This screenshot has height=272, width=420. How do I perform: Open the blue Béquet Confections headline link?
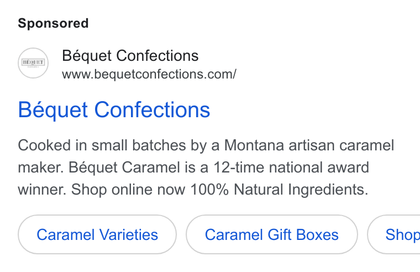(114, 110)
